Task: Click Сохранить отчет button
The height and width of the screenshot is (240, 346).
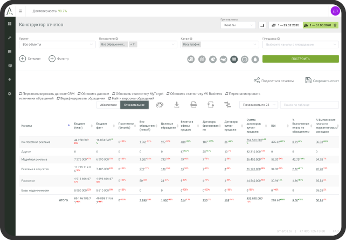Action: click(x=322, y=81)
